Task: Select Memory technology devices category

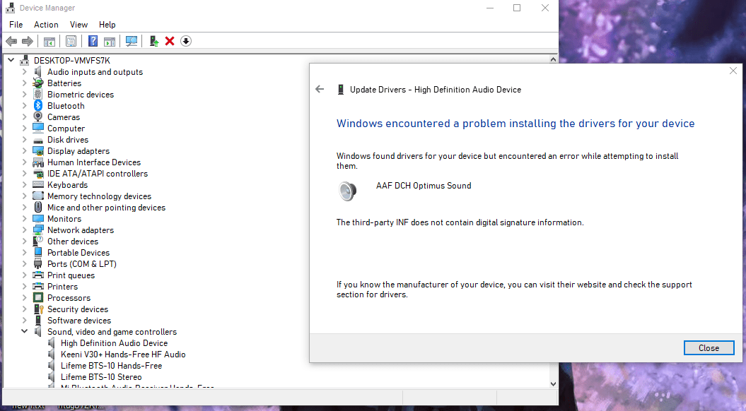Action: (99, 196)
